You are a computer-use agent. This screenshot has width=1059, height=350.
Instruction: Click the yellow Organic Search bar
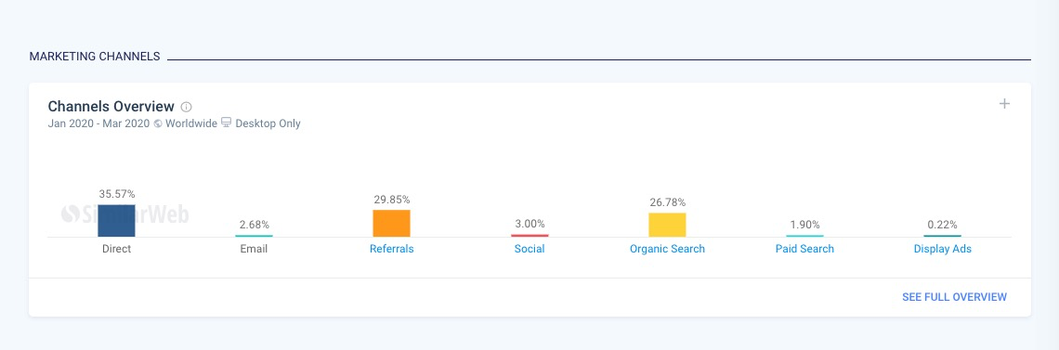click(667, 225)
